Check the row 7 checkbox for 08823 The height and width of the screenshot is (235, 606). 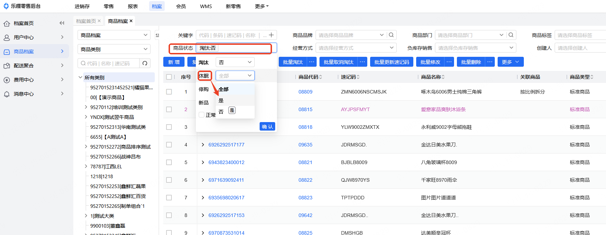(x=169, y=198)
